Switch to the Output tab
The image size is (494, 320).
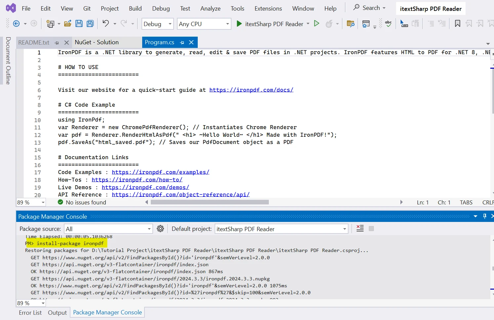pos(57,313)
